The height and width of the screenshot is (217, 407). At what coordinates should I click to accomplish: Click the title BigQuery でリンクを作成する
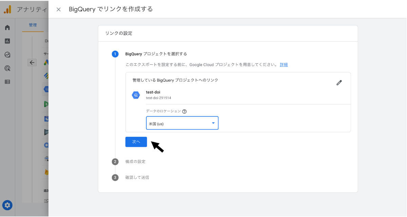click(x=111, y=9)
